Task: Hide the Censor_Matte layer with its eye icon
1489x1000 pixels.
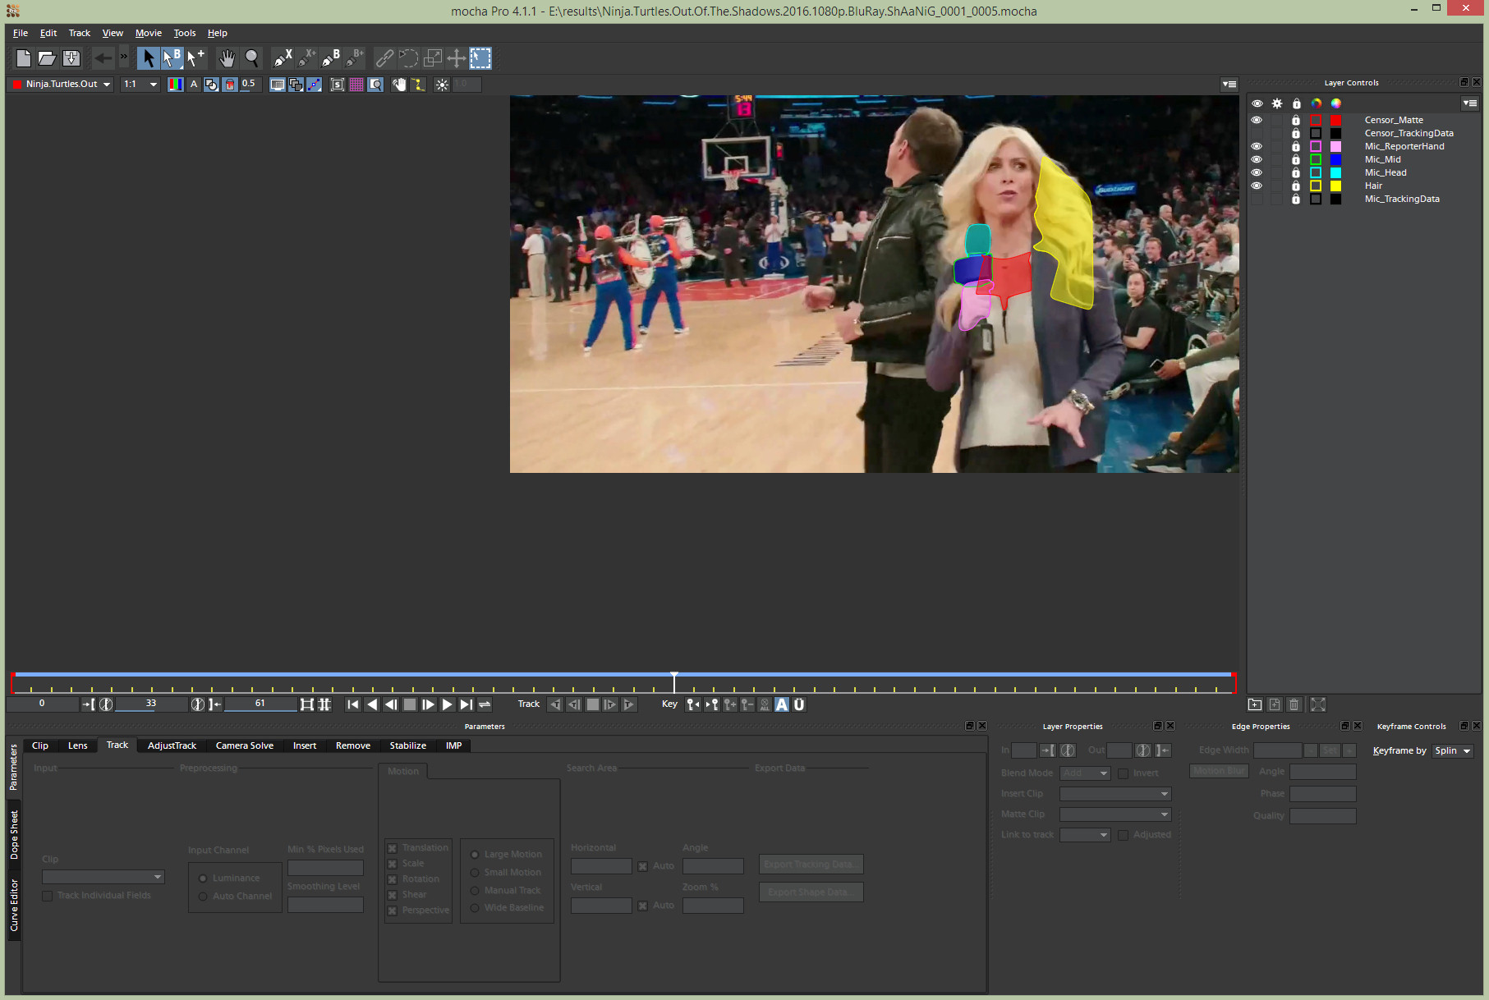Action: pos(1257,120)
